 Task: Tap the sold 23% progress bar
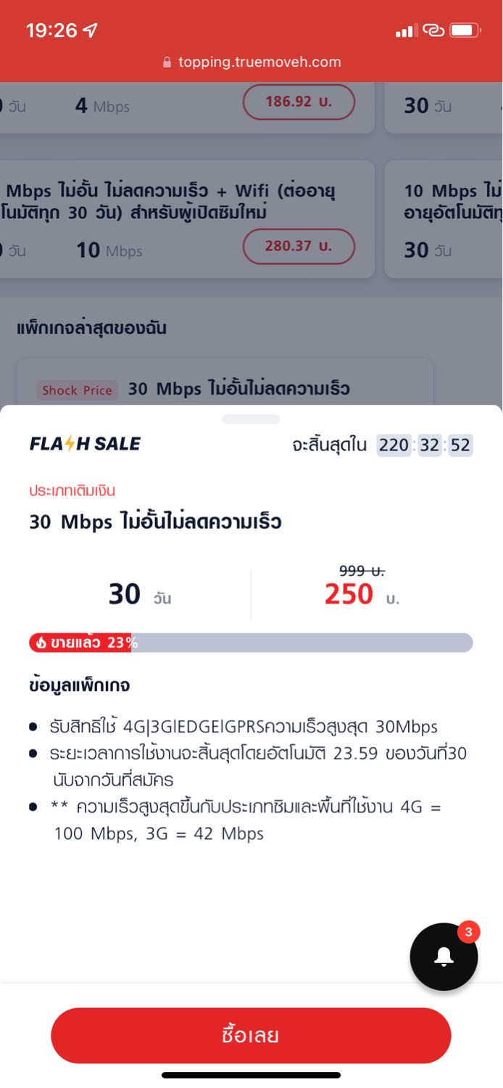point(251,643)
